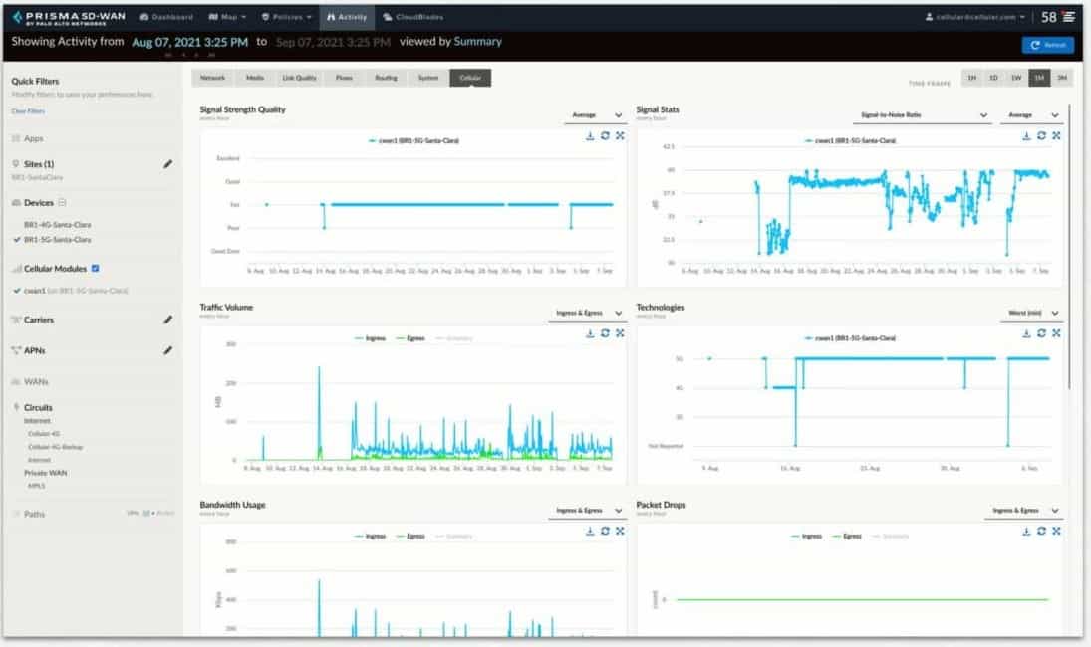Click the Prisma SD-WAN logo

tap(69, 17)
